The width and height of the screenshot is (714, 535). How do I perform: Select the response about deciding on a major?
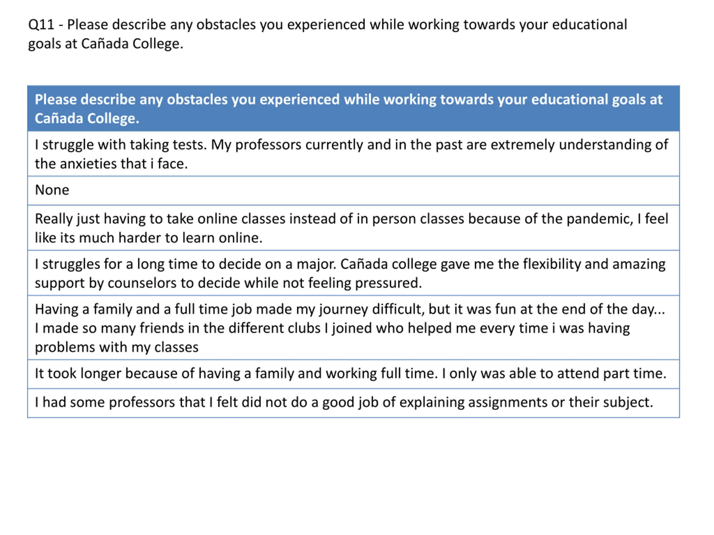pos(353,273)
